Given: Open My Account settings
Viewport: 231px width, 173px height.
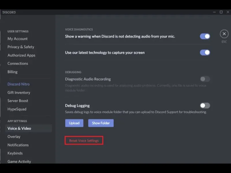Looking at the screenshot, I should tap(18, 39).
